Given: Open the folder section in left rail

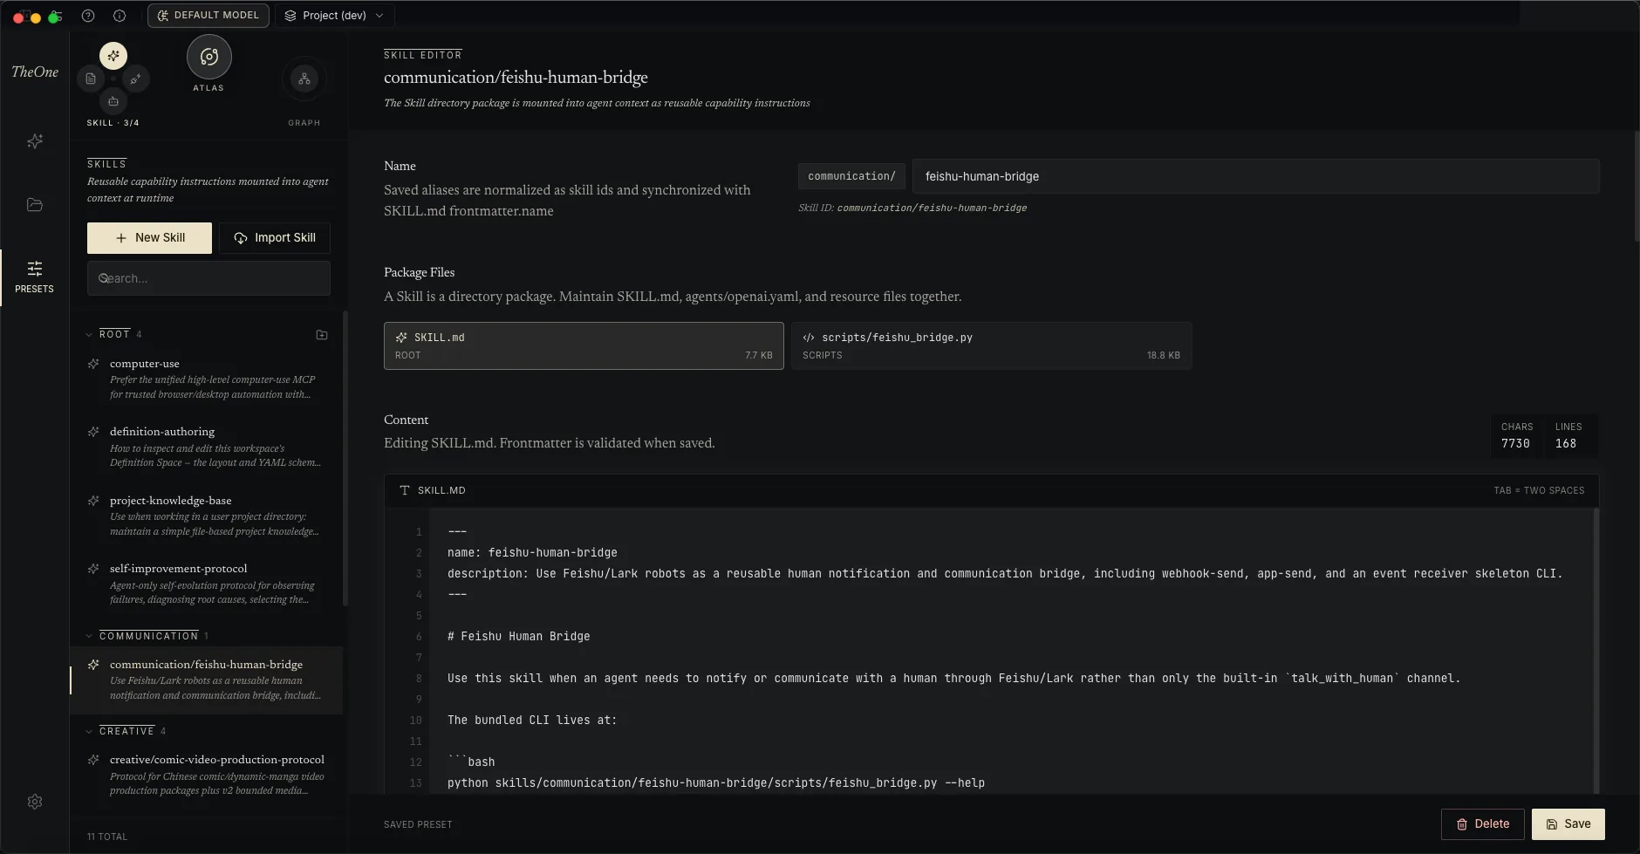Looking at the screenshot, I should tap(35, 205).
